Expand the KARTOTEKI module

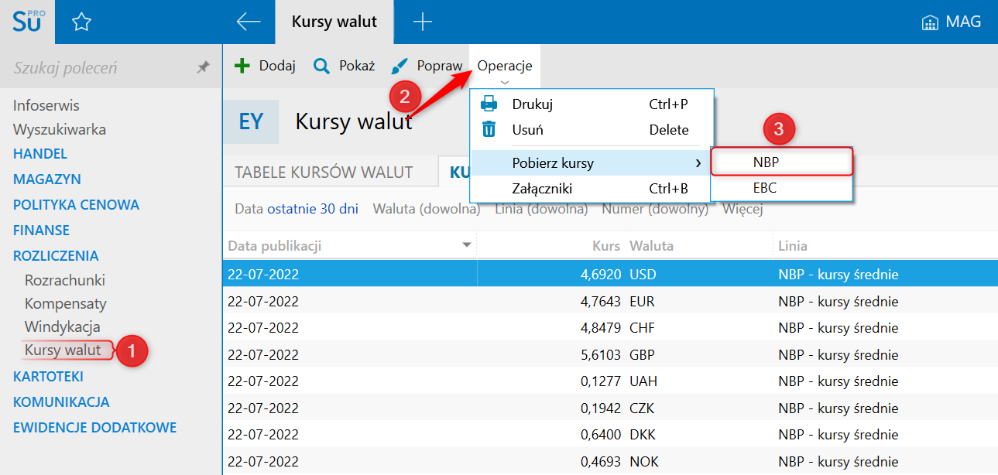pos(48,377)
